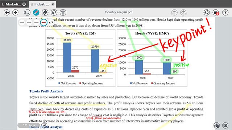This screenshot has width=232, height=130.
Task: Click the 1/1 Page indicator
Action: click(x=29, y=125)
